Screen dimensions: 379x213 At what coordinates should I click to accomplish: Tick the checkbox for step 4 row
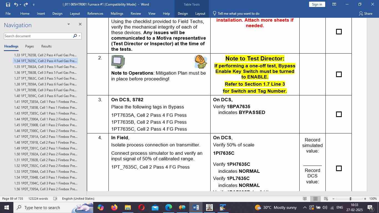point(339,168)
